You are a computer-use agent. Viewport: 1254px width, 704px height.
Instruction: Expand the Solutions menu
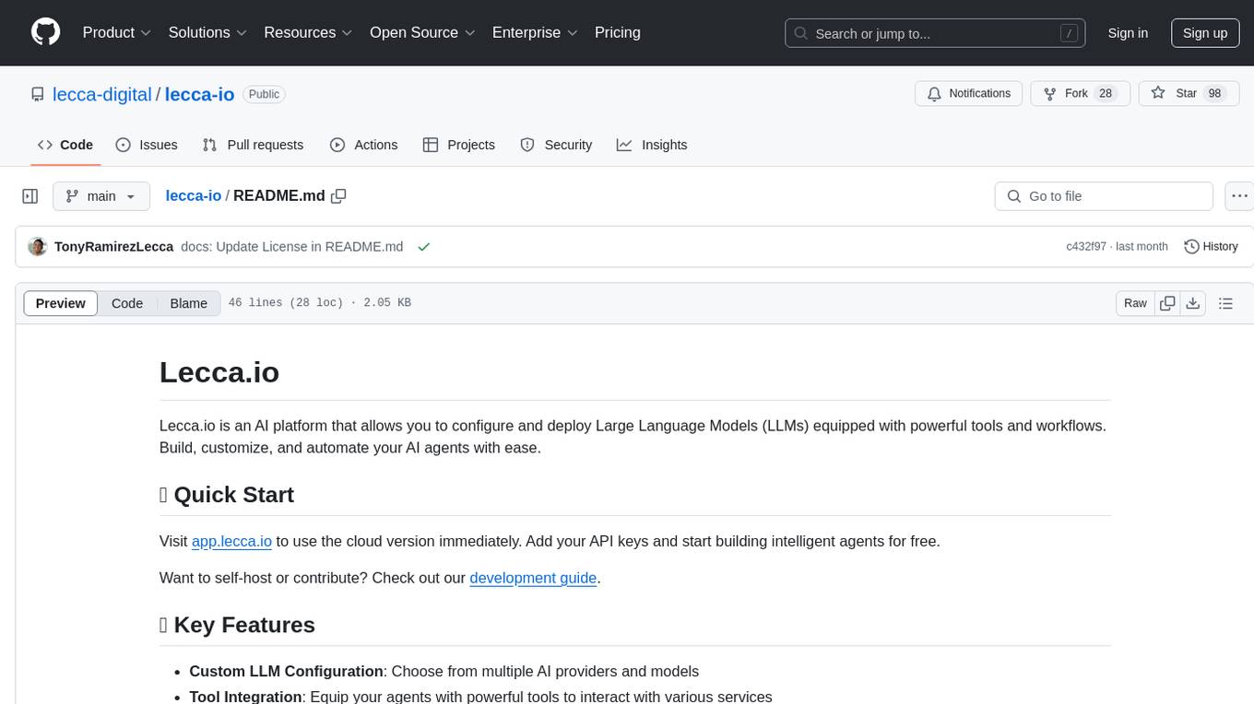[x=207, y=32]
